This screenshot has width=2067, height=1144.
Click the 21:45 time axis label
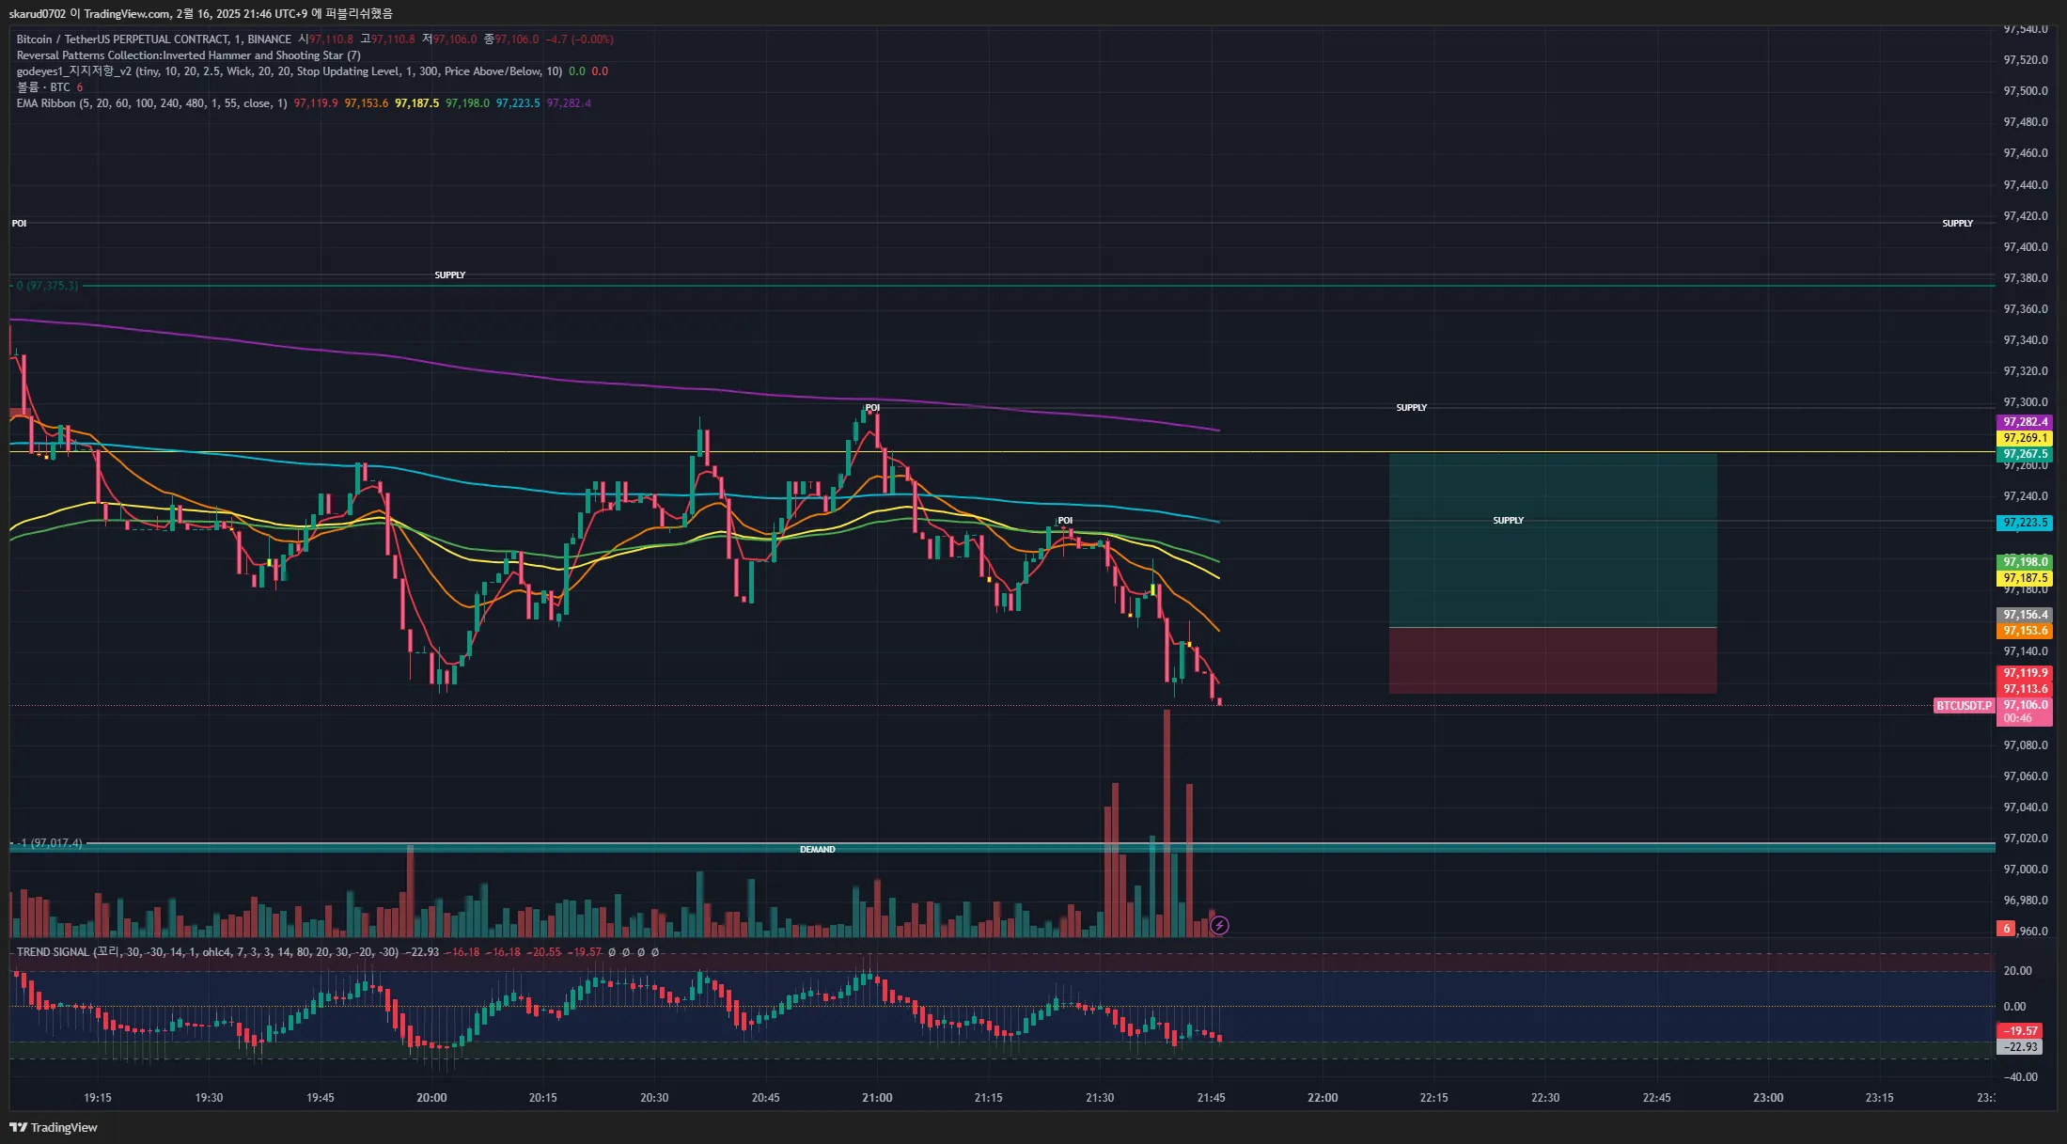coord(1212,1098)
